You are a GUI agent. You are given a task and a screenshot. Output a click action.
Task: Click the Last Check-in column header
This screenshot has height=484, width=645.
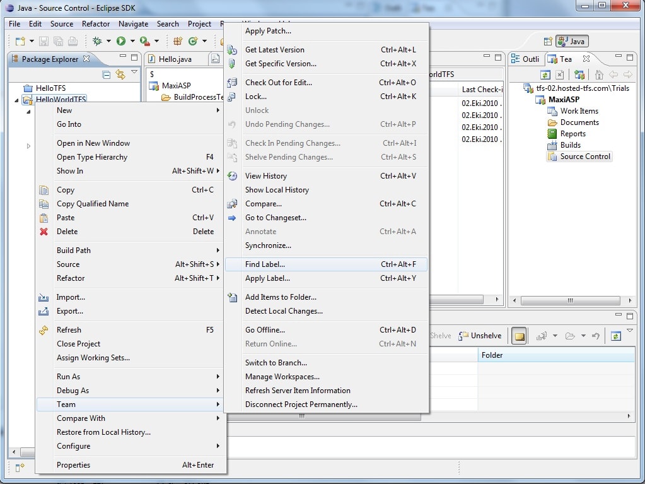(481, 90)
